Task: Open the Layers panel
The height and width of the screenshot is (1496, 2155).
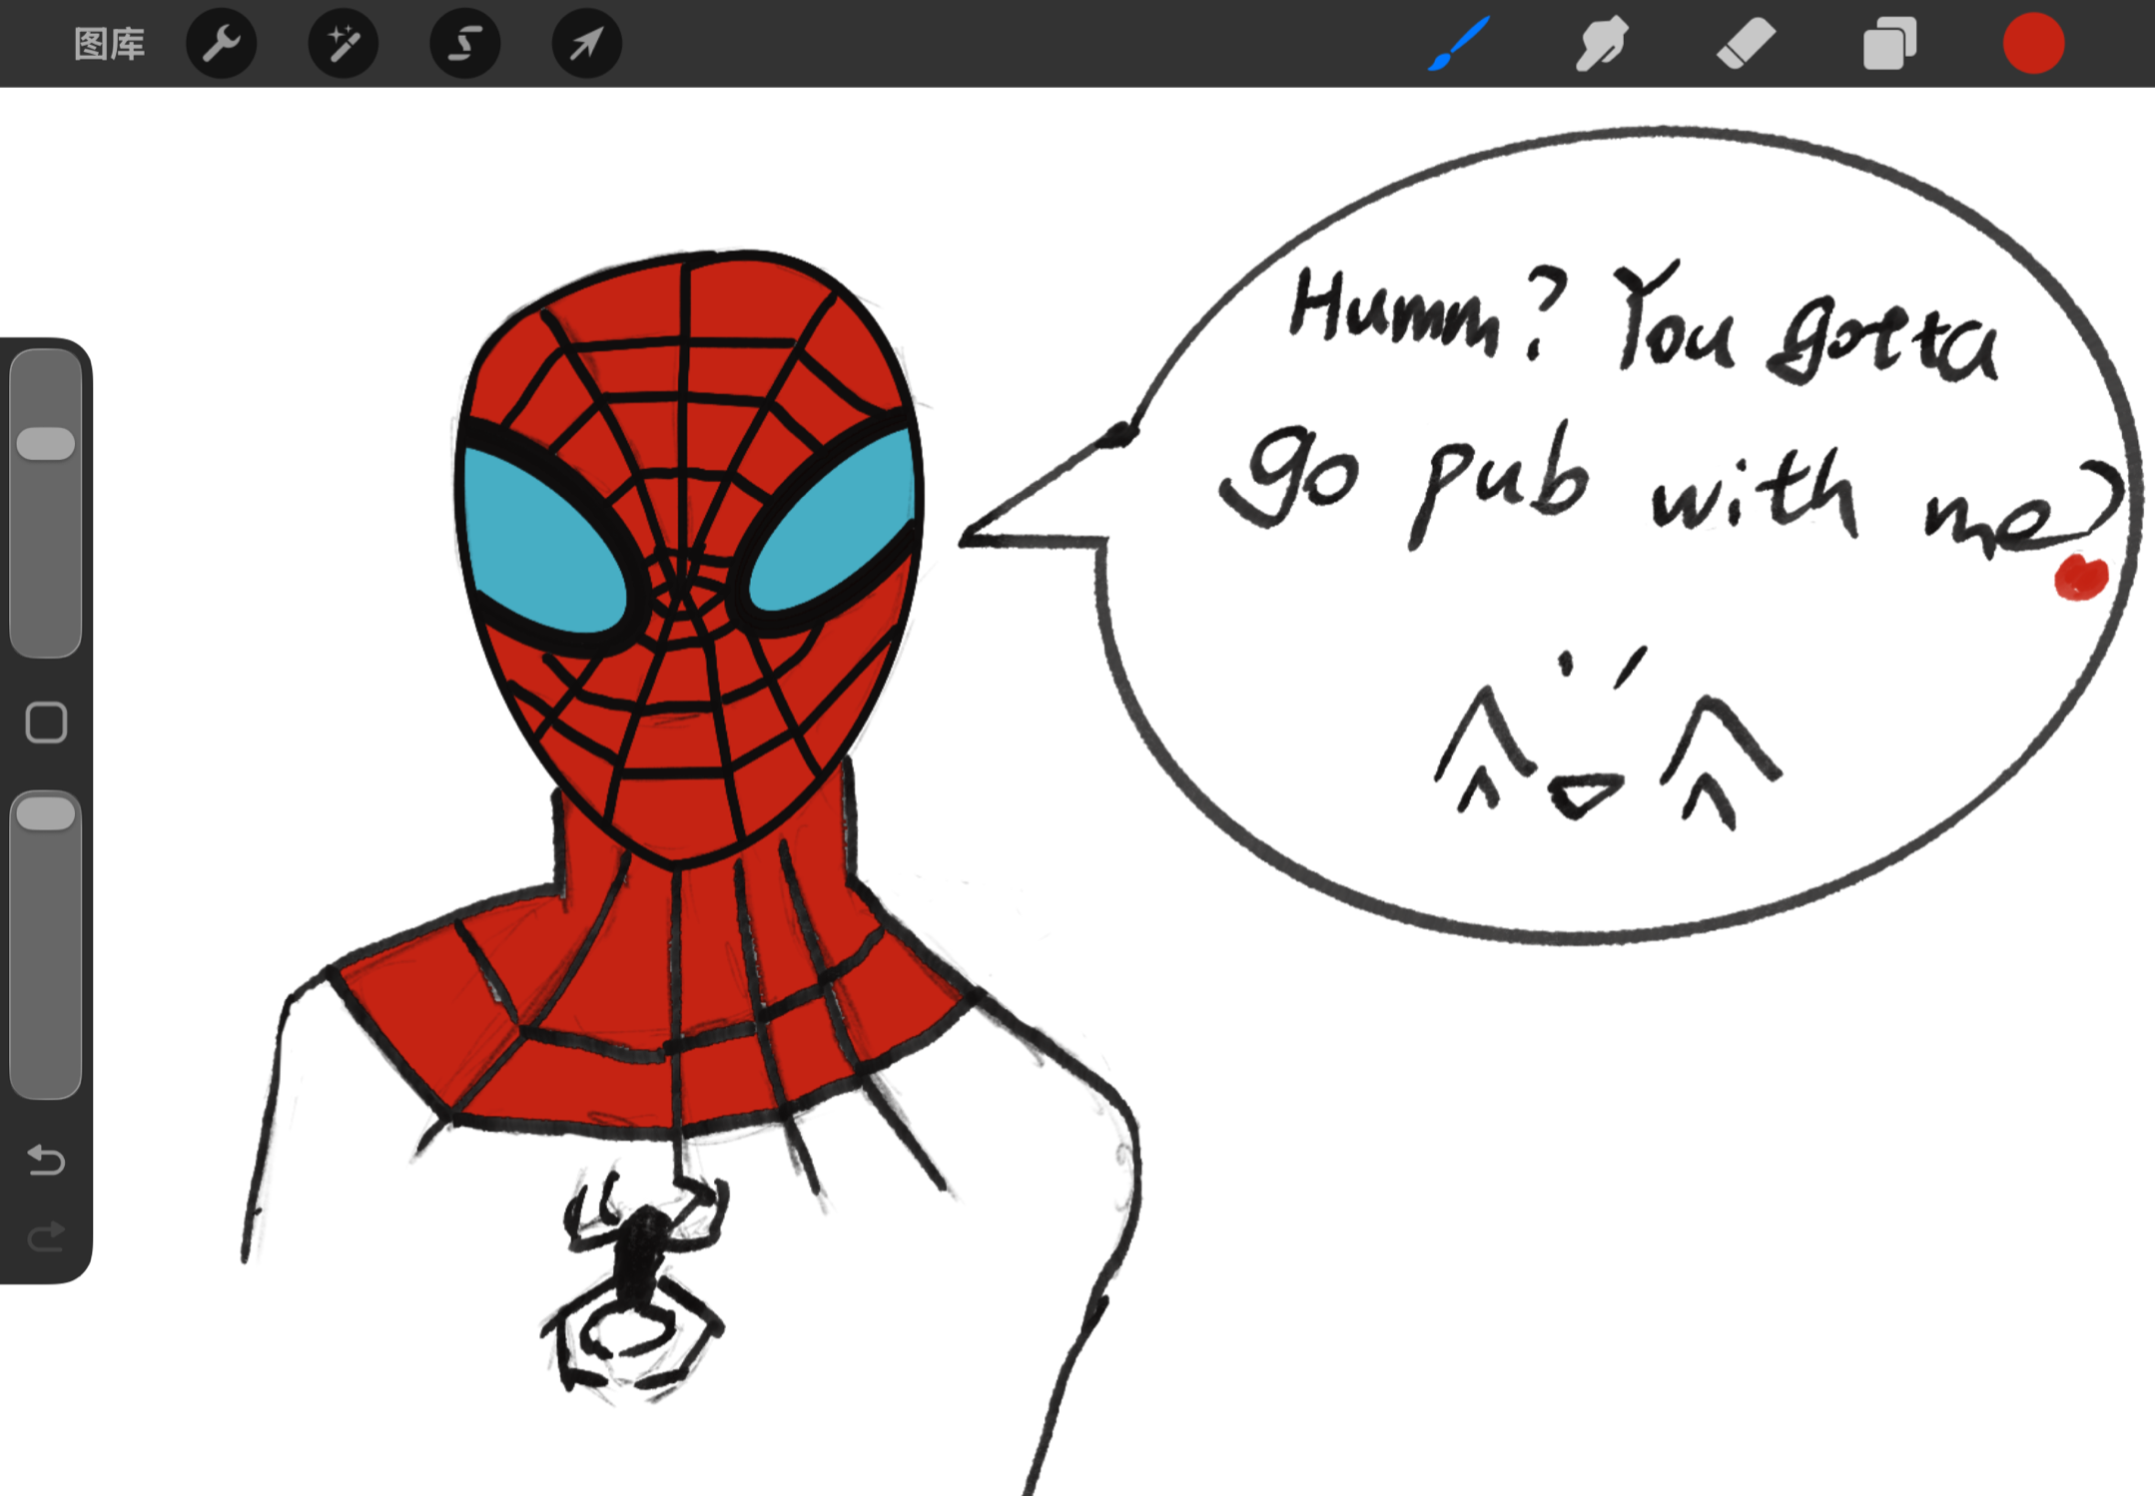Action: point(1889,44)
